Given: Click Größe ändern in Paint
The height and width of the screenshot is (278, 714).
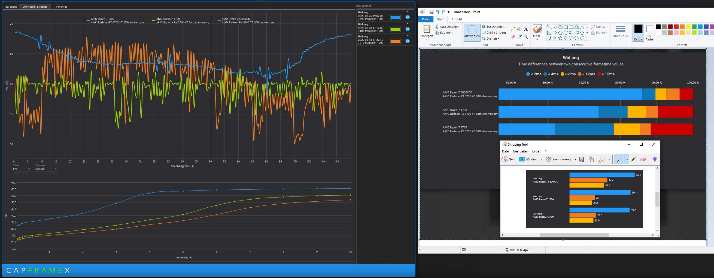Looking at the screenshot, I should pyautogui.click(x=494, y=33).
